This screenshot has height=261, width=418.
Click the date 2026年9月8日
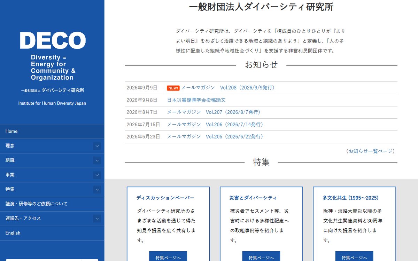(x=142, y=100)
